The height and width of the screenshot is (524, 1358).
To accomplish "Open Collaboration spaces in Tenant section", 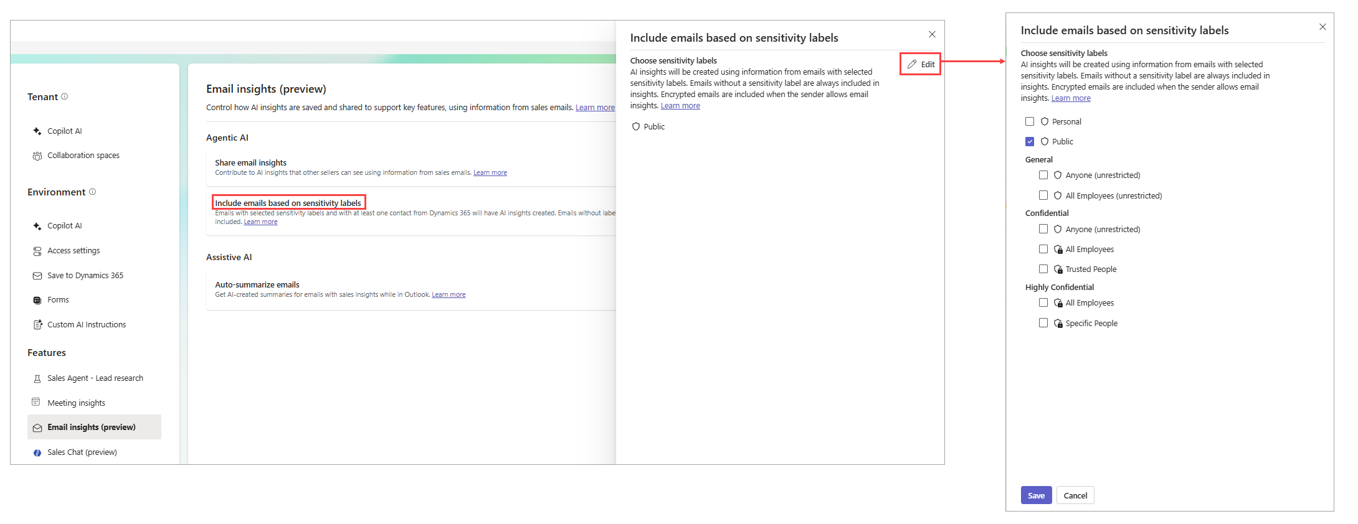I will coord(83,156).
